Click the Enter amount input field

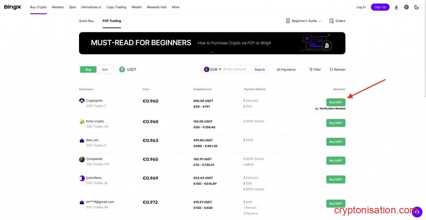pos(237,69)
